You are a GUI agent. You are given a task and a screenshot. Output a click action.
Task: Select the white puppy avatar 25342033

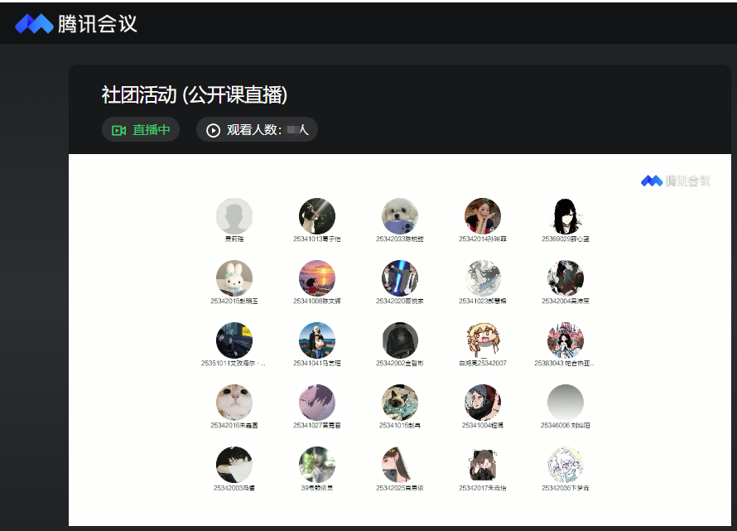pyautogui.click(x=399, y=216)
